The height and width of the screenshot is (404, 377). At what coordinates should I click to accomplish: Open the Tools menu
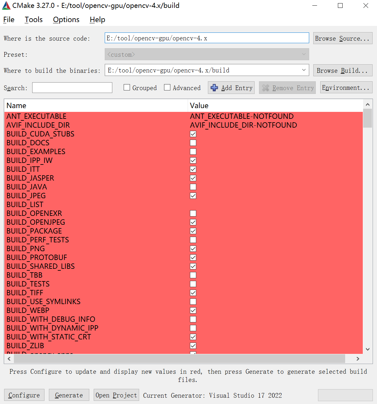(x=34, y=20)
